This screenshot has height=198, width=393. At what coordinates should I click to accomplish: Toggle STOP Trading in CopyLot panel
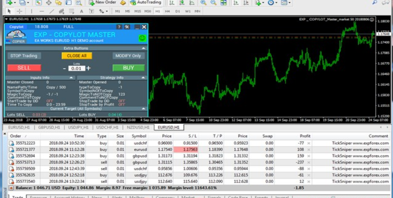tap(24, 56)
